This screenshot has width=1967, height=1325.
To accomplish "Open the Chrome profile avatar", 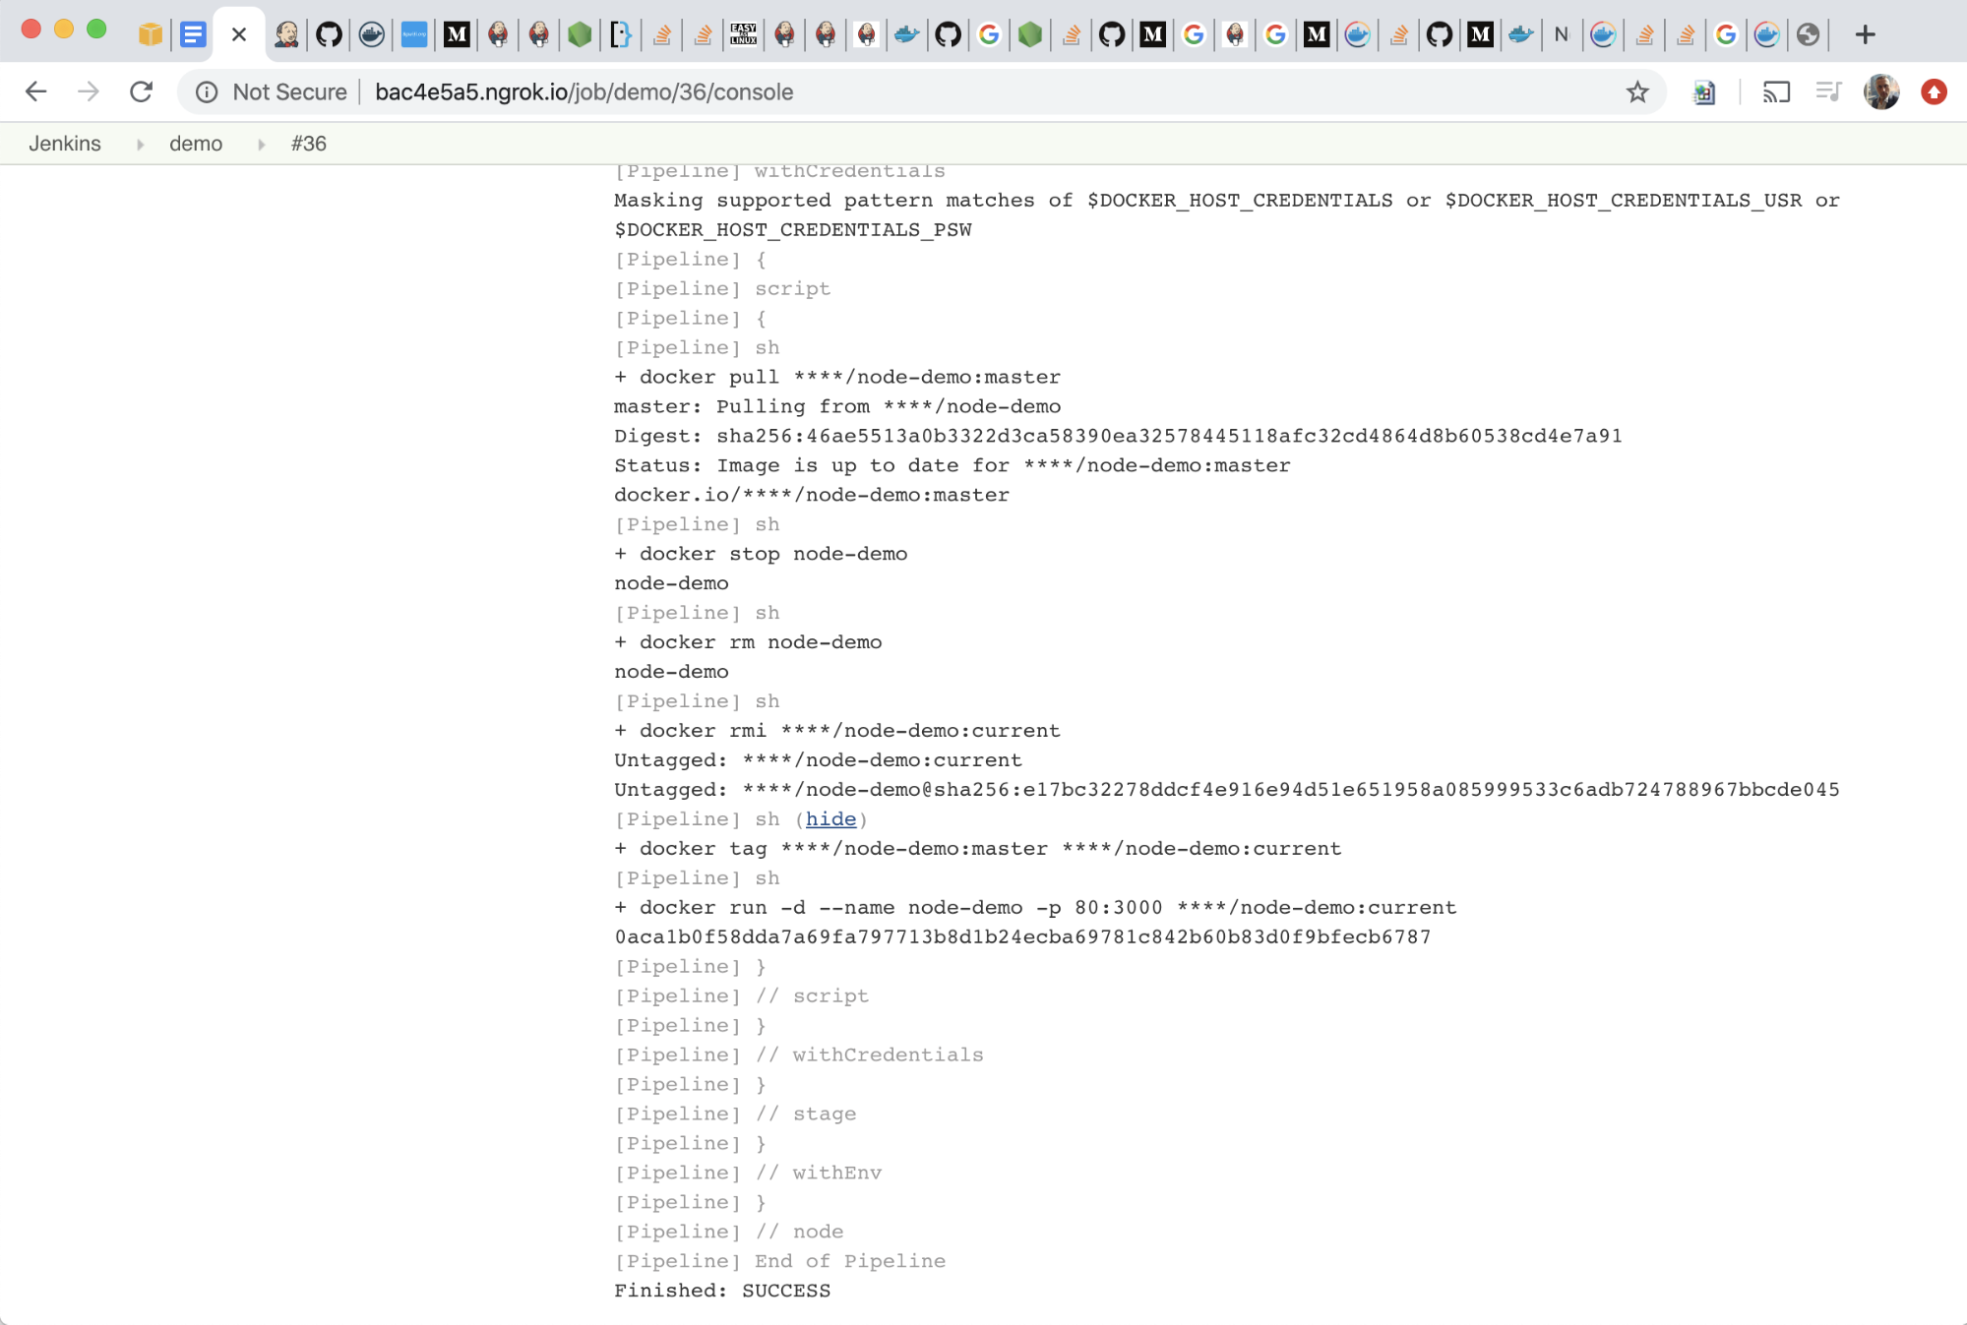I will [1881, 92].
